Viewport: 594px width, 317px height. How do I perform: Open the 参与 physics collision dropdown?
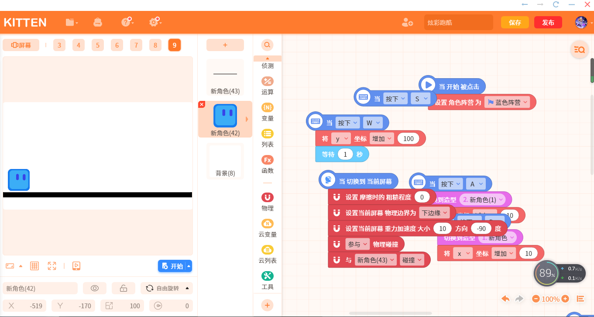[x=357, y=244]
